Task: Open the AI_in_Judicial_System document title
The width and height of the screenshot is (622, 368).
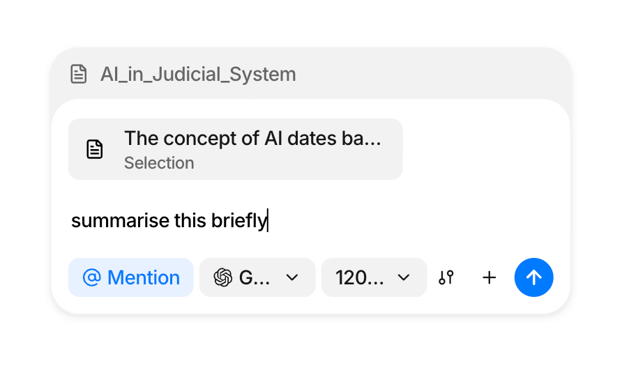Action: click(198, 74)
